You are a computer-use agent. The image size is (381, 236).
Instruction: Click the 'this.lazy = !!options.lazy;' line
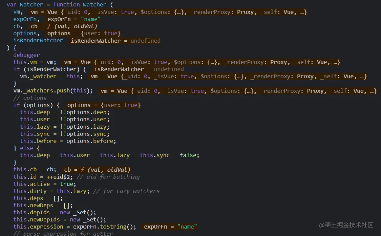click(65, 127)
